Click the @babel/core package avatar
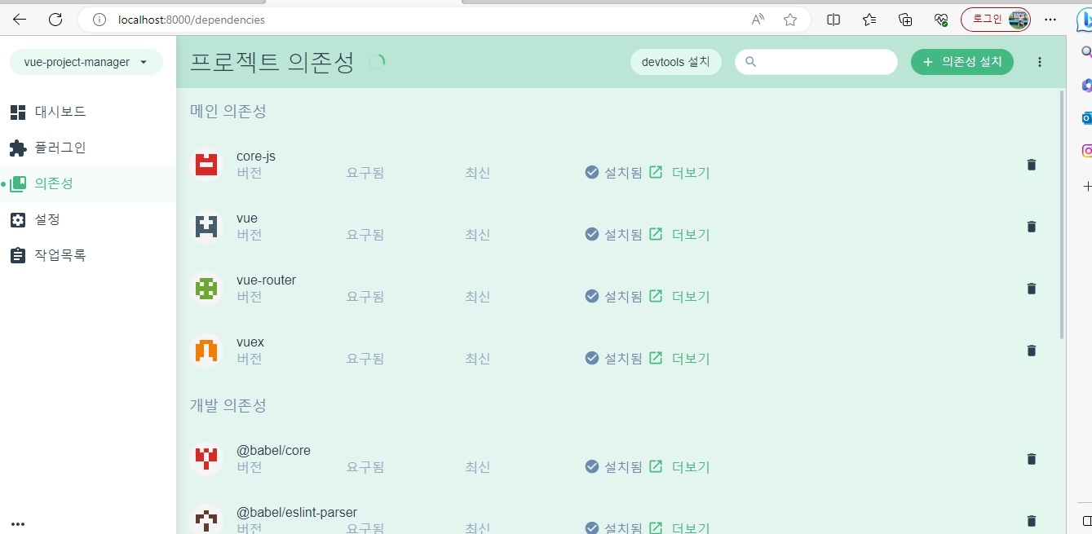 tap(206, 459)
